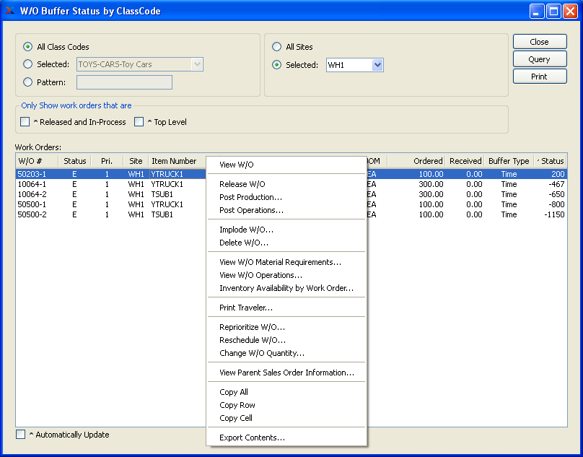Open the WH1 site dropdown
The image size is (583, 457).
pyautogui.click(x=377, y=65)
